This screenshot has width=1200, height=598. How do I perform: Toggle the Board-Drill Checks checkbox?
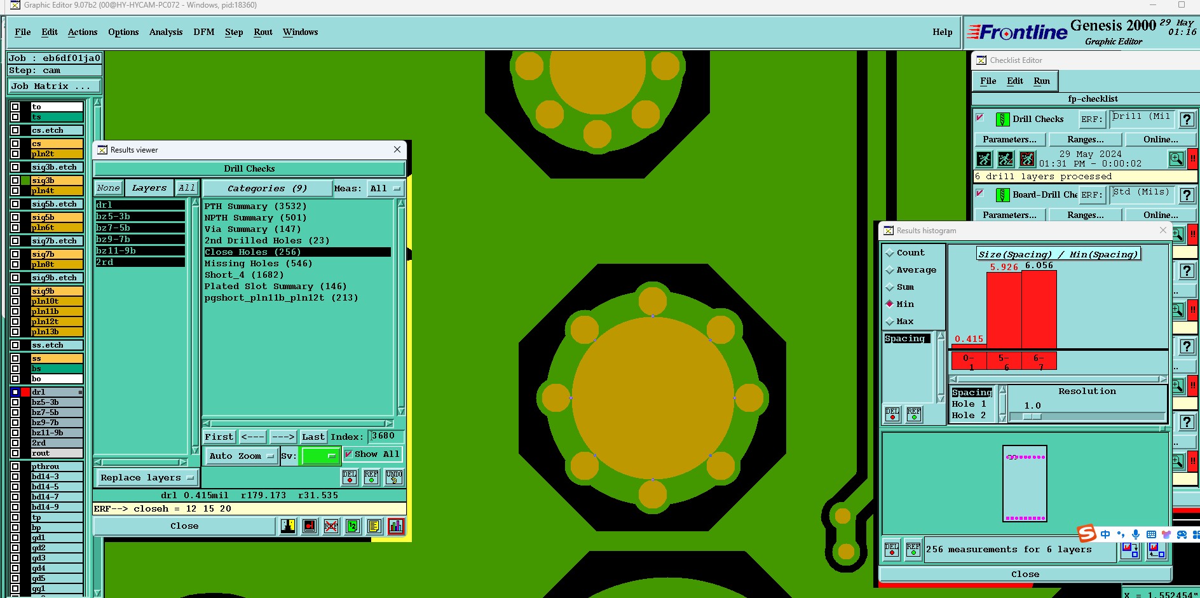[x=980, y=193]
